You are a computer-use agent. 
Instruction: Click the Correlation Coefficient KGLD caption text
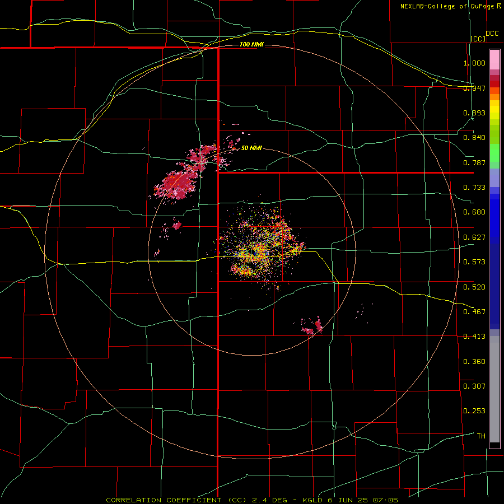click(252, 500)
